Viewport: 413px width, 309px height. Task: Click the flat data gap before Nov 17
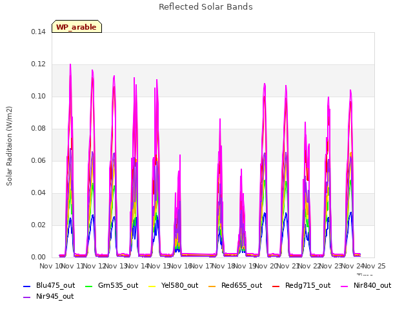[198, 255]
